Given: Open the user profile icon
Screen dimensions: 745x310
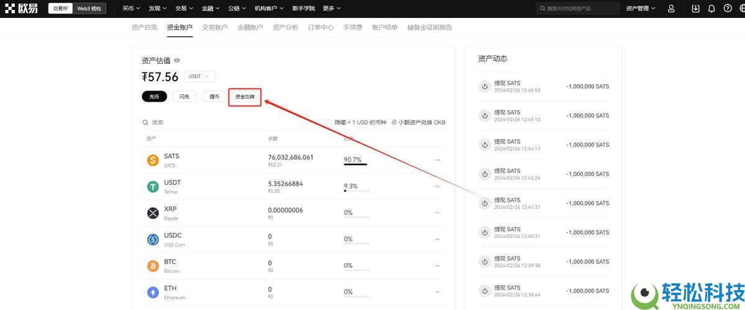Looking at the screenshot, I should click(671, 9).
